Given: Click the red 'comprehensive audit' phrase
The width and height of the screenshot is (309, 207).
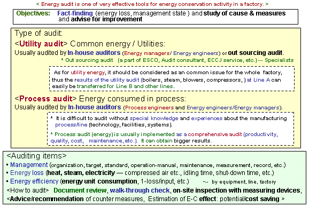Looking at the screenshot, I should point(214,134).
